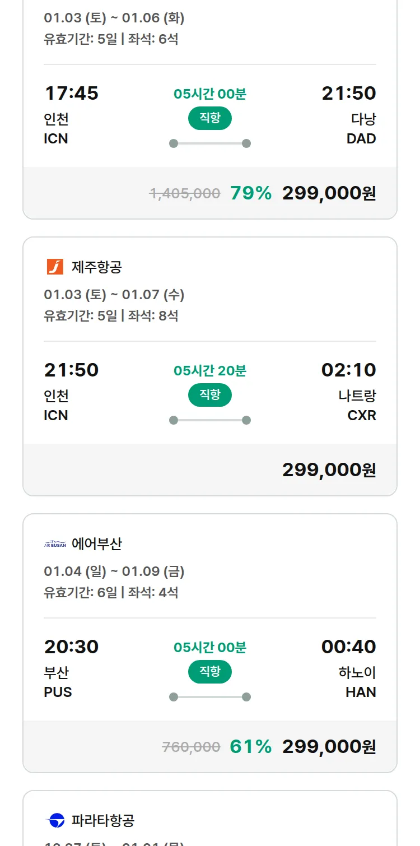This screenshot has height=846, width=420.
Task: Click 직항 badge on the Da Nang flight
Action: [x=210, y=118]
